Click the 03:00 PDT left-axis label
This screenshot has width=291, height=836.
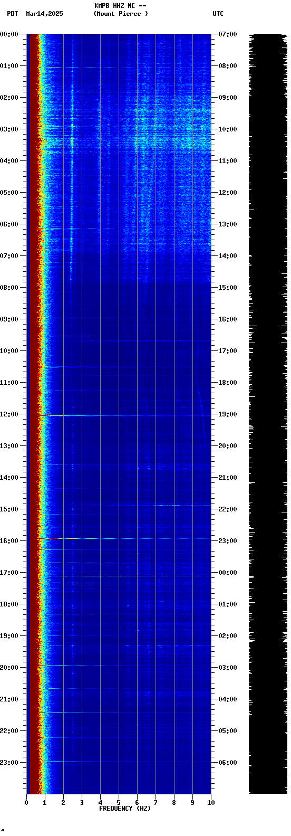tap(9, 129)
